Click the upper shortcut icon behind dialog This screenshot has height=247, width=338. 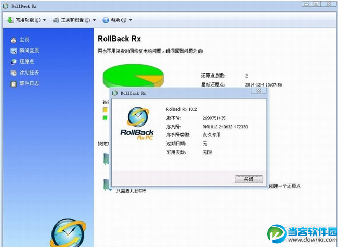107,159
